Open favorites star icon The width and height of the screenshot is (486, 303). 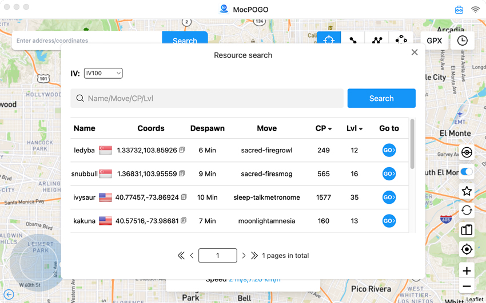[x=467, y=191]
